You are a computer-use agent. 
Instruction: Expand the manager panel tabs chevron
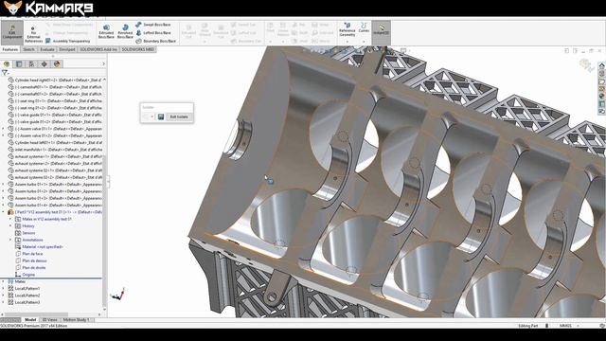click(x=103, y=64)
